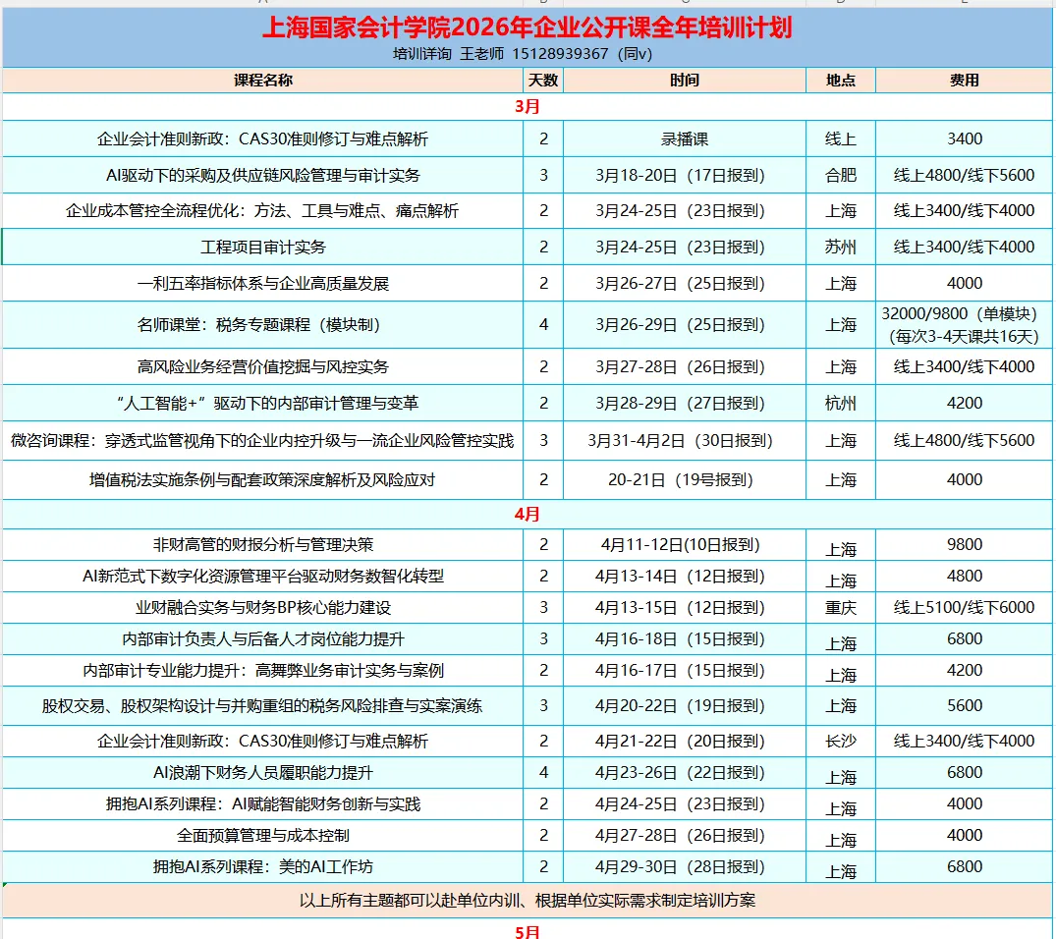Image resolution: width=1056 pixels, height=939 pixels.
Task: Select course 工程项目审计实务
Action: click(x=262, y=248)
